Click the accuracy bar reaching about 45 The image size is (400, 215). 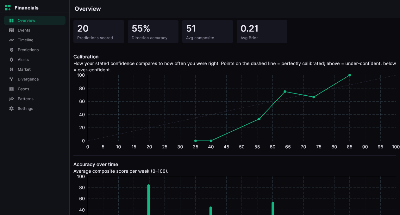pyautogui.click(x=211, y=211)
